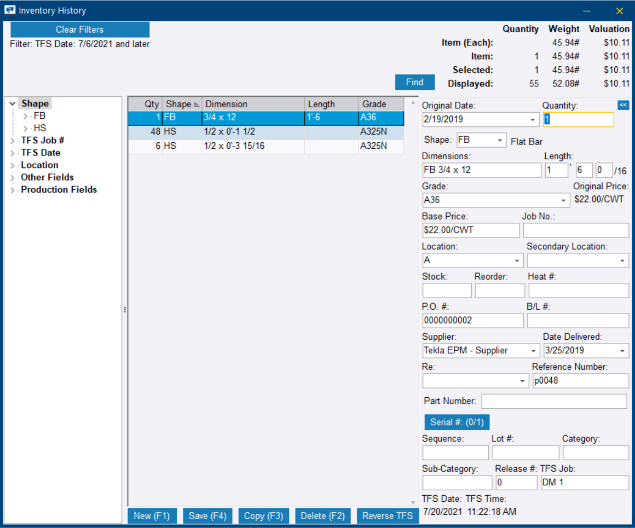Screen dimensions: 635x528
Task: Click the Release # field
Action: [516, 483]
